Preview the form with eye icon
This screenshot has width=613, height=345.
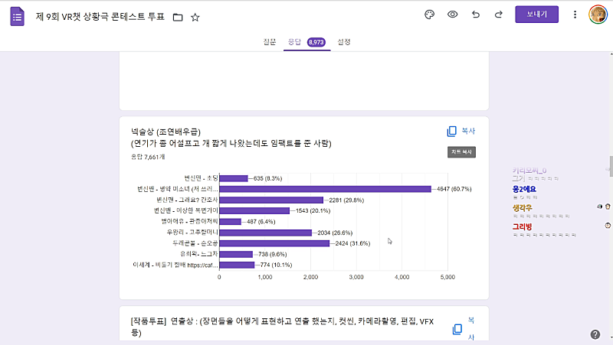tap(453, 15)
